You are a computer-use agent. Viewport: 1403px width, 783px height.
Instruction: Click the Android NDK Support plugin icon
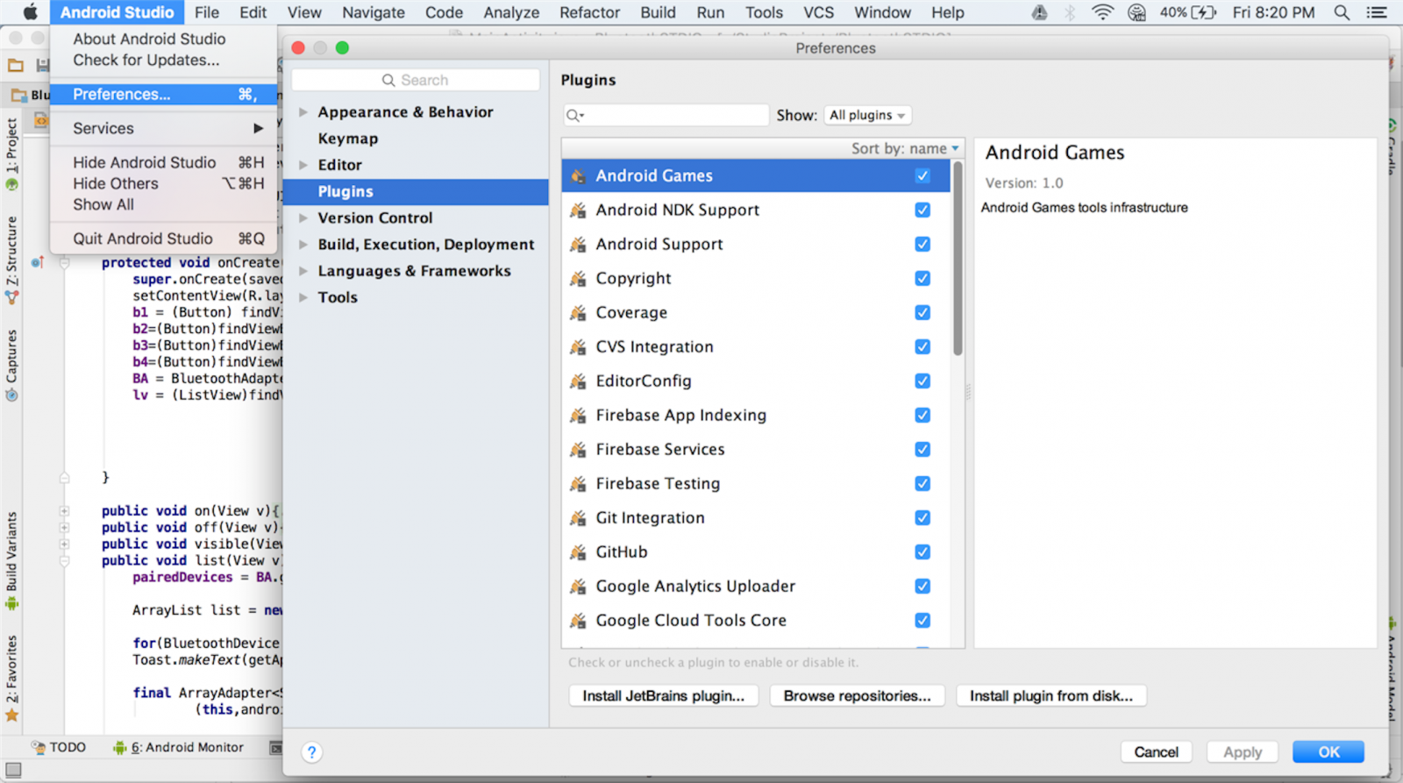point(578,210)
